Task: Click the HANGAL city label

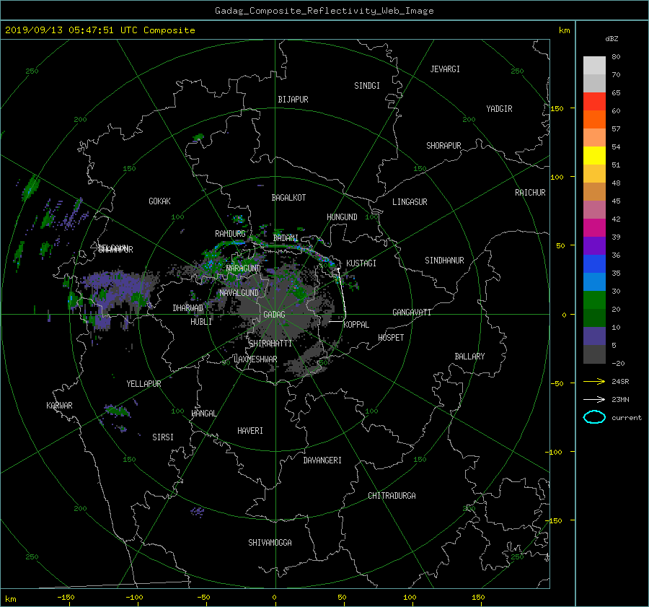Action: pos(204,414)
